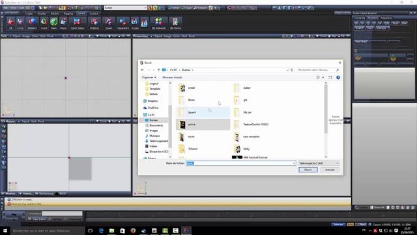417x235 pixels.
Task: Click the Invert selection icon
Action: click(x=44, y=23)
